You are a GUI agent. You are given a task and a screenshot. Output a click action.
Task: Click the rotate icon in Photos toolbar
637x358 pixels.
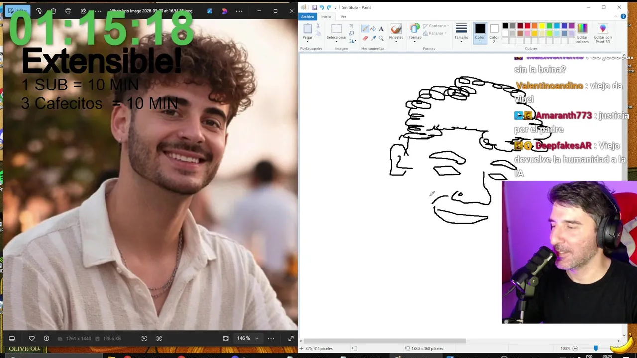click(38, 11)
